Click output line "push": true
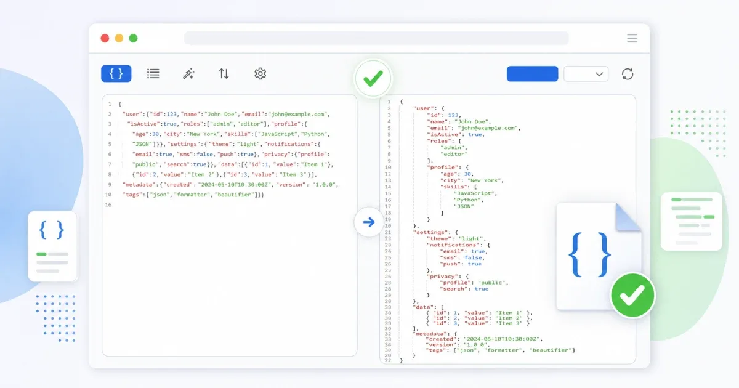This screenshot has height=388, width=739. tap(461, 264)
